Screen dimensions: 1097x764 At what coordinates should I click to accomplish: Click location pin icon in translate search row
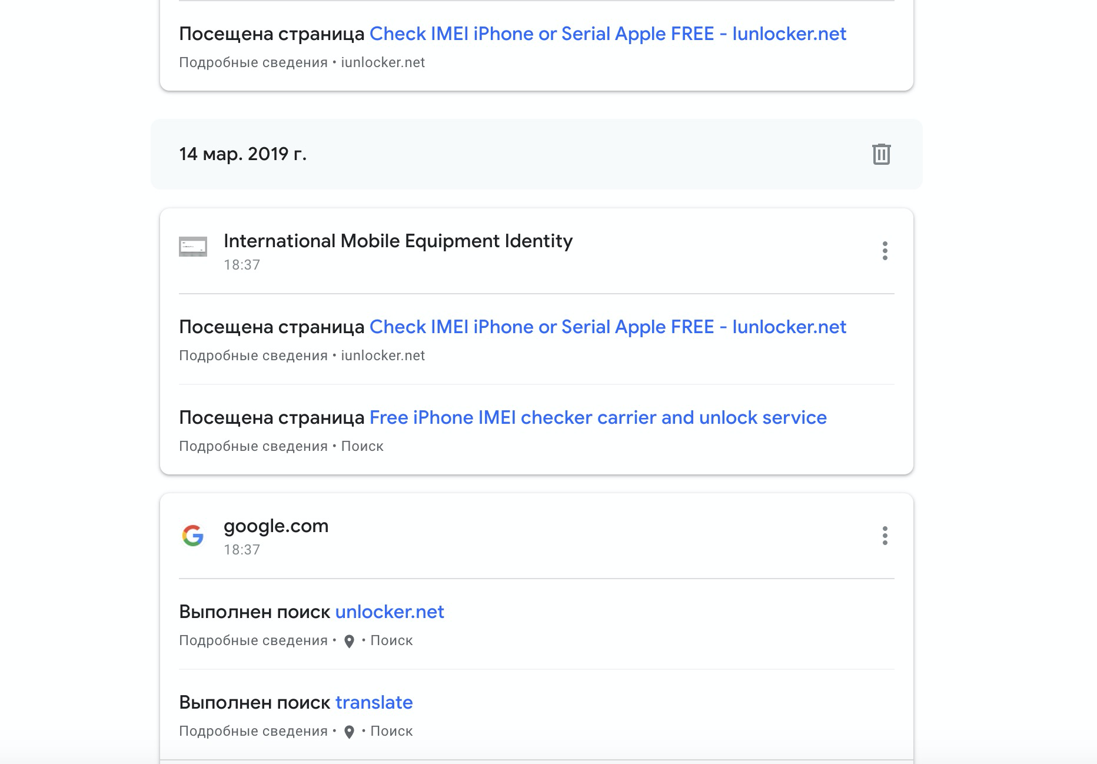pyautogui.click(x=349, y=732)
